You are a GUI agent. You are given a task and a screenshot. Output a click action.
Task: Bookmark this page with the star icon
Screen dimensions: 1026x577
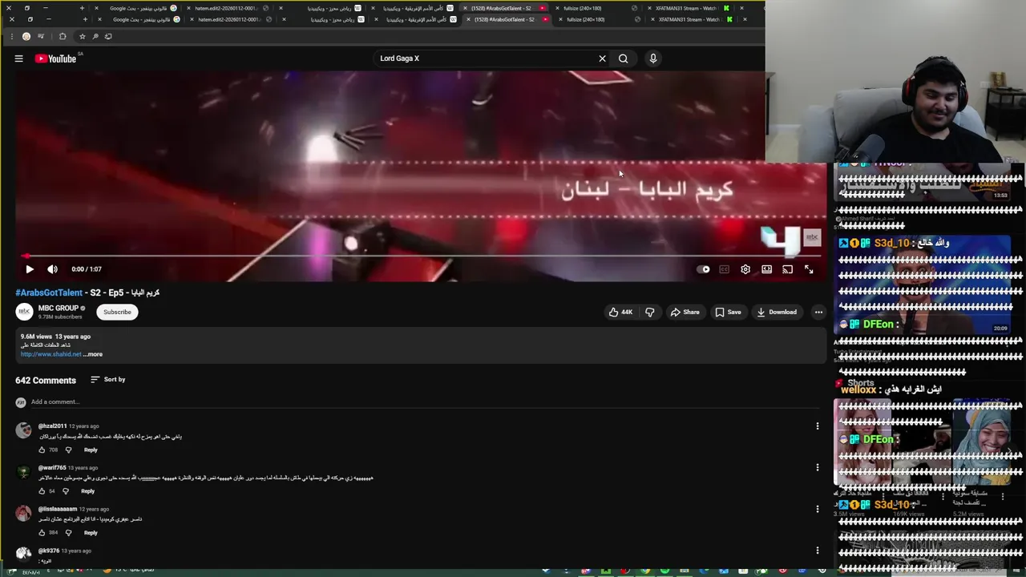(82, 36)
